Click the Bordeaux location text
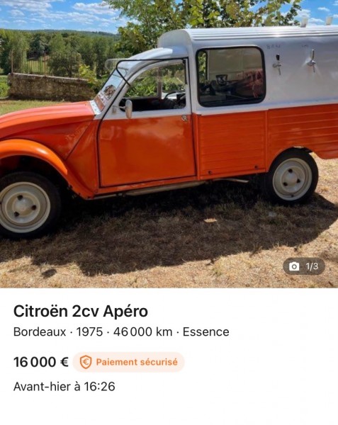This screenshot has width=338, height=425. [x=40, y=331]
